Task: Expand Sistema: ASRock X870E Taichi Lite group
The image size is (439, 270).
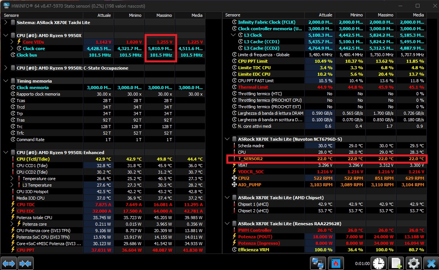Action: point(6,22)
